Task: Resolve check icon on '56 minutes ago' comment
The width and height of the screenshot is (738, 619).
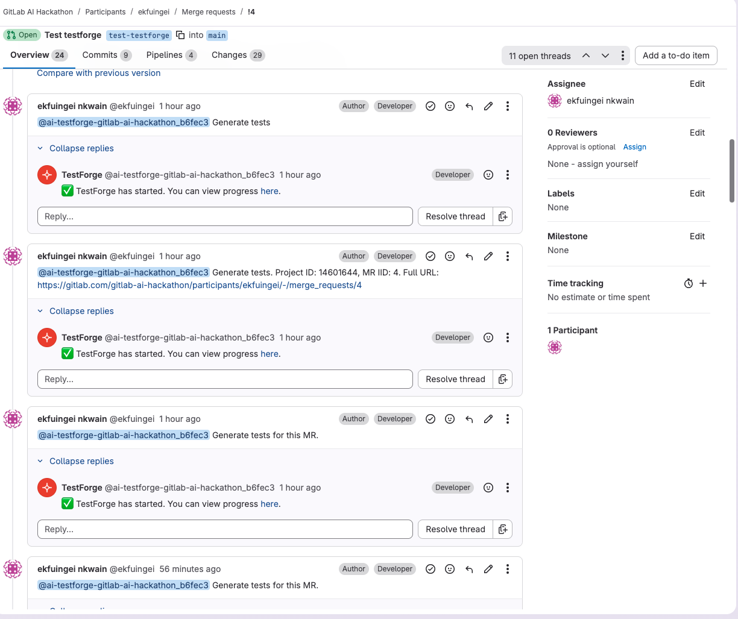Action: [430, 569]
